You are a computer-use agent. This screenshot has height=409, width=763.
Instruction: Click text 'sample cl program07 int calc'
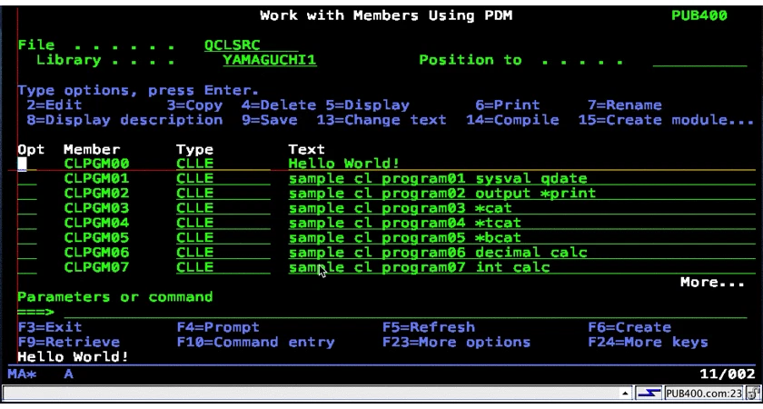pyautogui.click(x=419, y=267)
